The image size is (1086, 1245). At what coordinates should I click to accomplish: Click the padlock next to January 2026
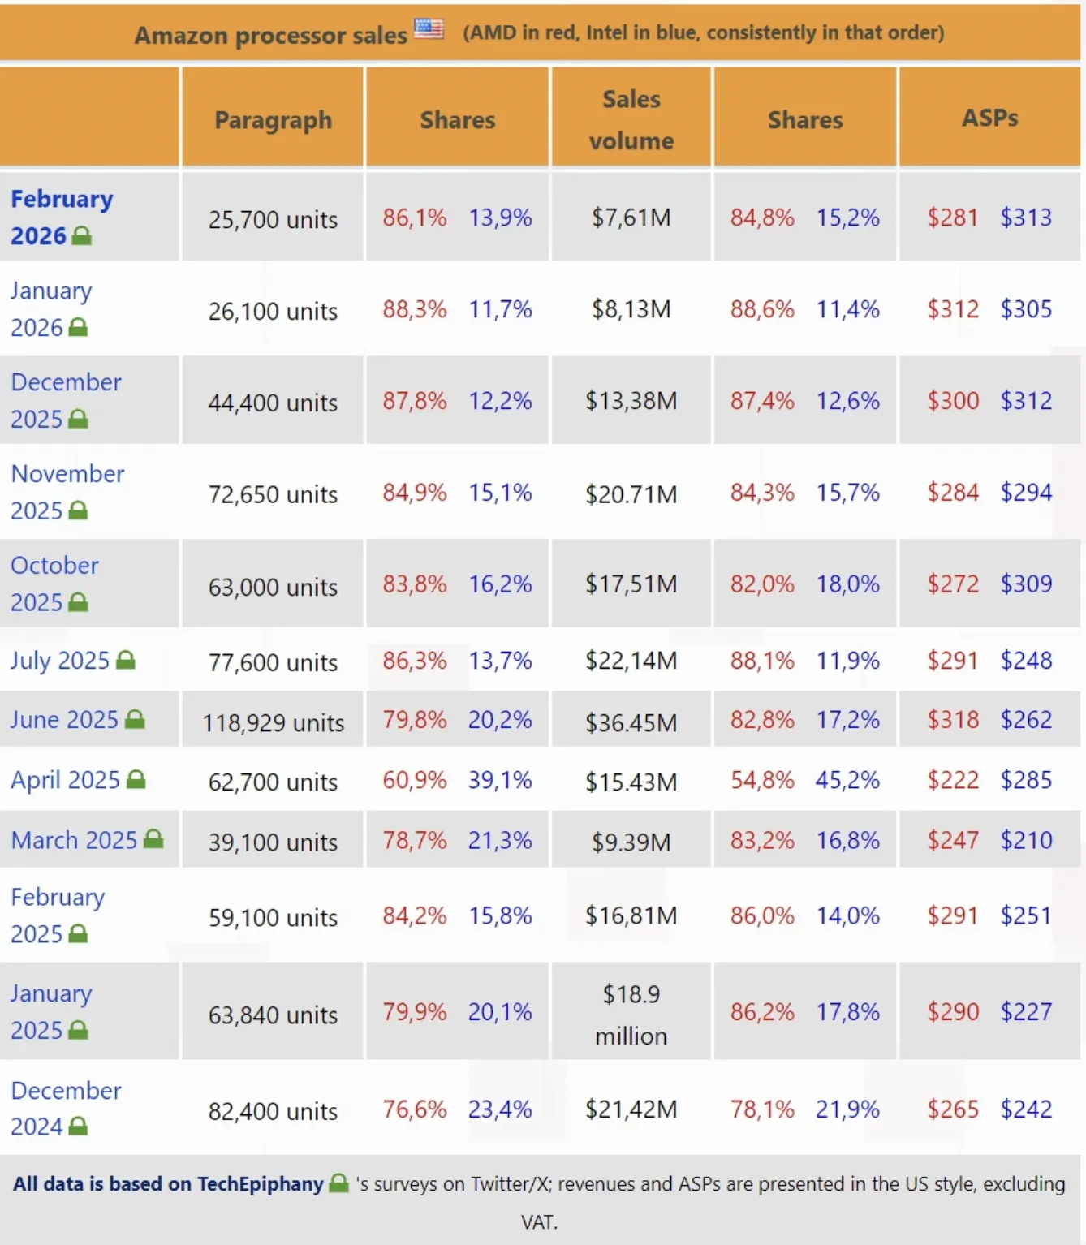[x=78, y=328]
